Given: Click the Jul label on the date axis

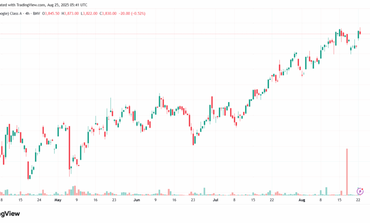Looking at the screenshot, I should 215,200.
